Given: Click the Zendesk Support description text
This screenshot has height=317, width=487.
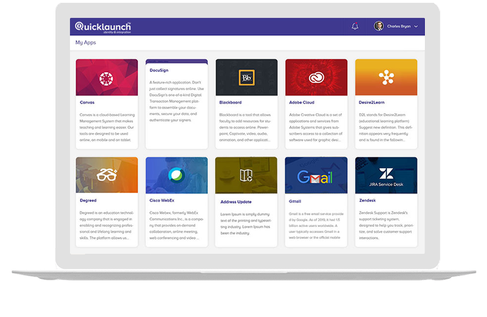Looking at the screenshot, I should pos(386,225).
